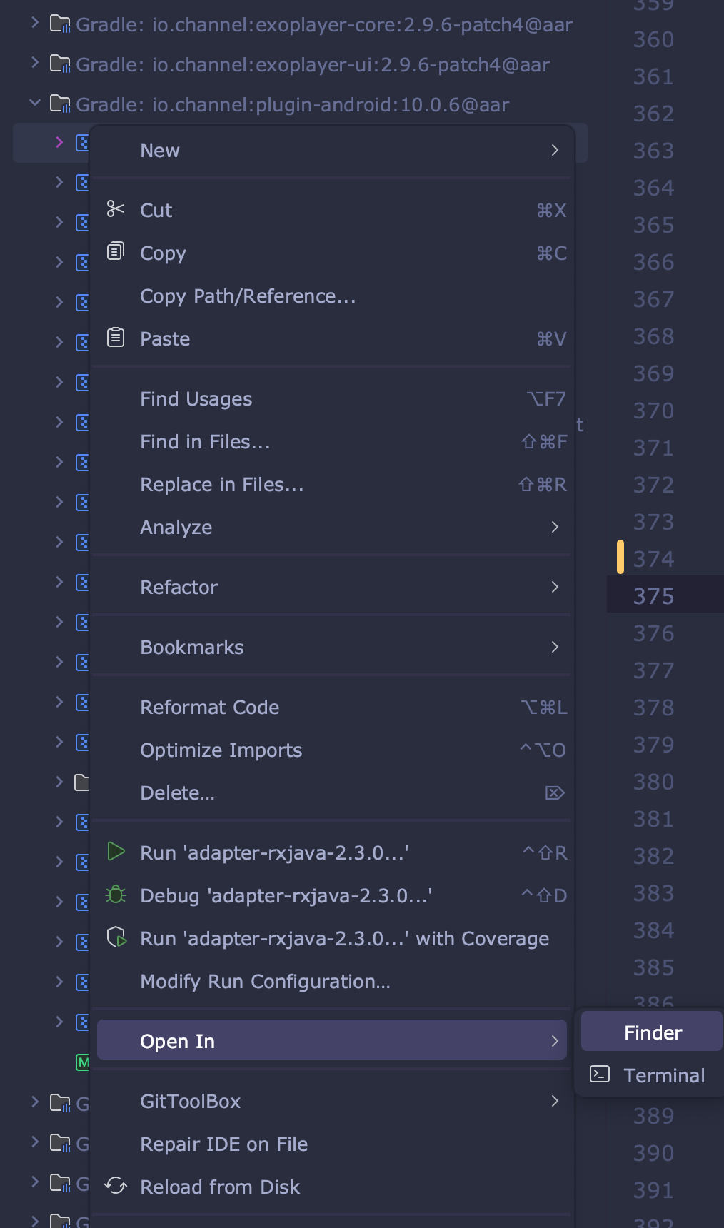Click the Terminal icon in submenu

[x=600, y=1074]
